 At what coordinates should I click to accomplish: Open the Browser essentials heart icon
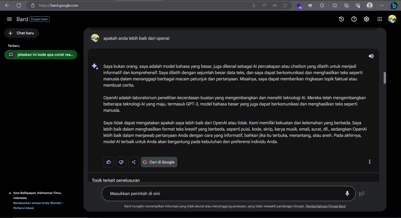tap(358, 5)
